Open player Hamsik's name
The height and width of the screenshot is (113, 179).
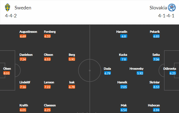122,82
